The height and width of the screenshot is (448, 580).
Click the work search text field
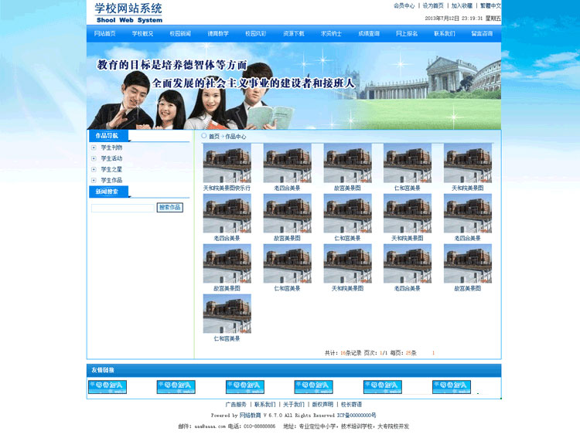123,208
